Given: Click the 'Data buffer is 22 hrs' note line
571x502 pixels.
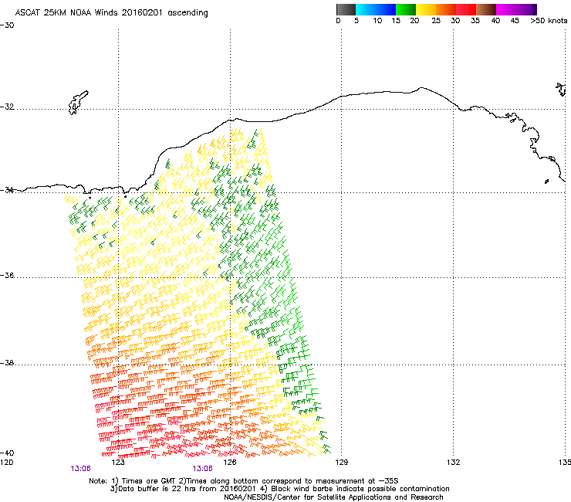Looking at the screenshot, I should tap(279, 489).
